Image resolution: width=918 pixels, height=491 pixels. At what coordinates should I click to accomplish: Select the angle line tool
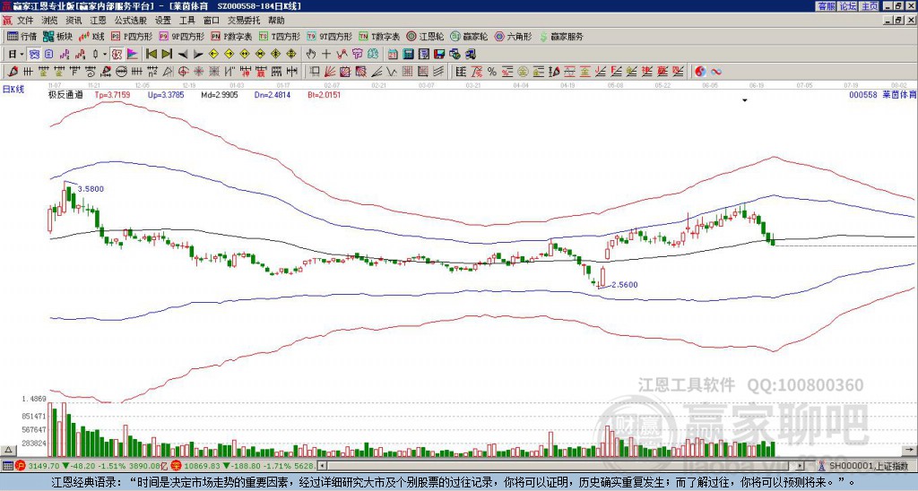(377, 72)
